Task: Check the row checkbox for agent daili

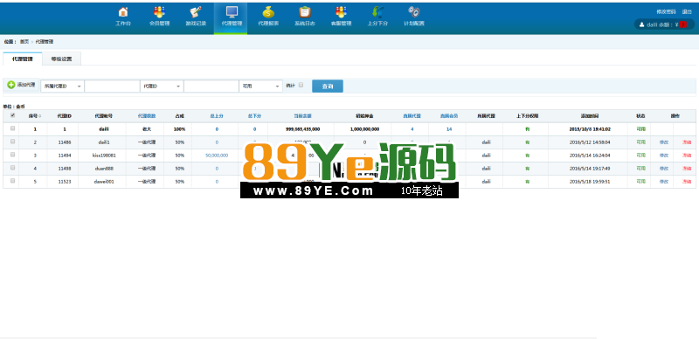Action: (12, 128)
